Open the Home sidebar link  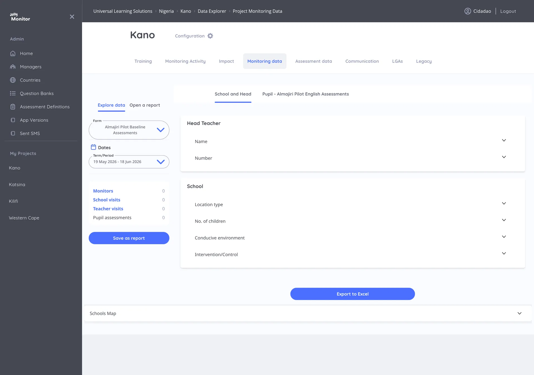[x=26, y=53]
